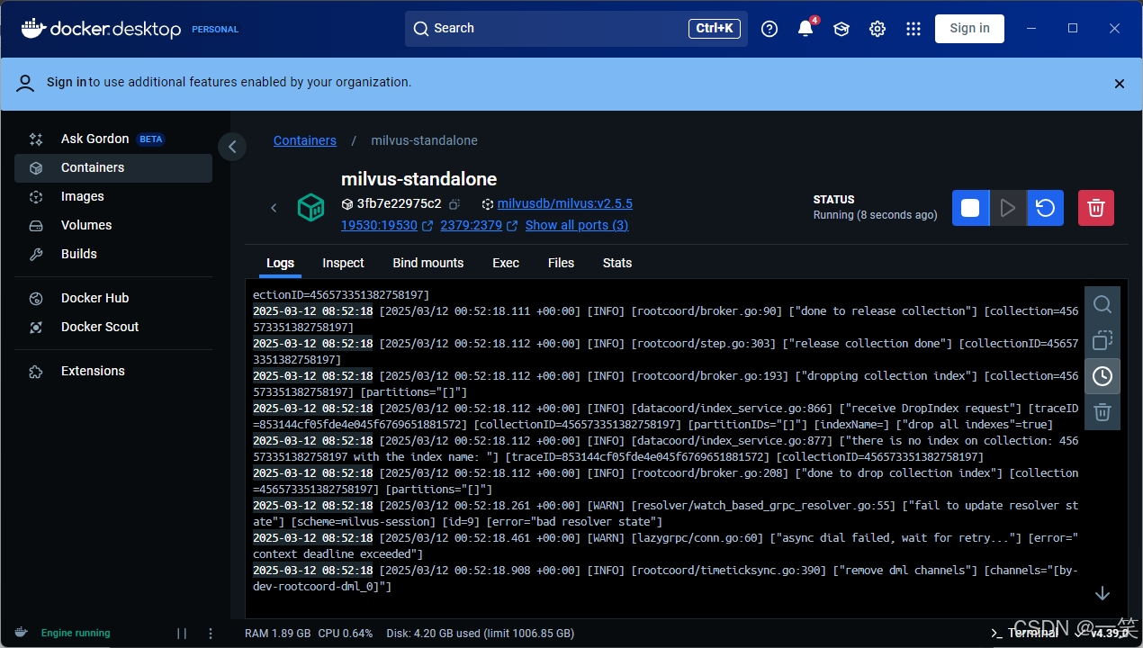The image size is (1143, 648).
Task: Click the milvus-standalone title heading
Action: tap(419, 179)
